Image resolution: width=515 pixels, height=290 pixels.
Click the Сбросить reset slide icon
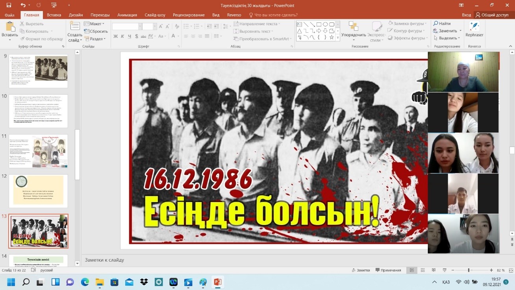tap(87, 31)
